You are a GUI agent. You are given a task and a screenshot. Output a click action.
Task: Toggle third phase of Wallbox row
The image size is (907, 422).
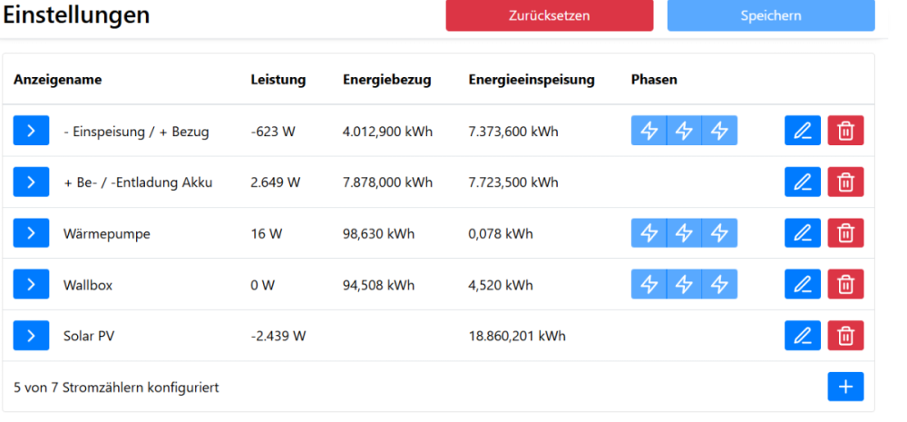pyautogui.click(x=719, y=285)
